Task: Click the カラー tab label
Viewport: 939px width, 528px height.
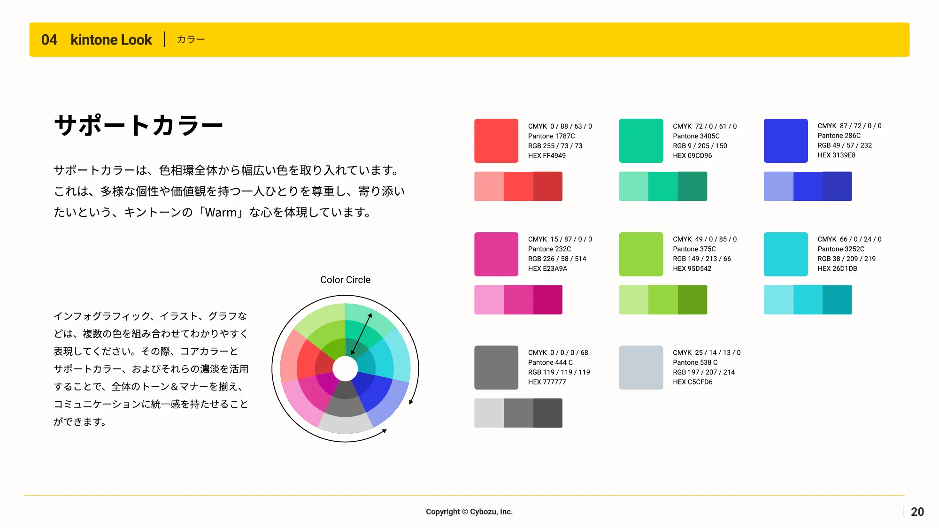Action: 190,39
